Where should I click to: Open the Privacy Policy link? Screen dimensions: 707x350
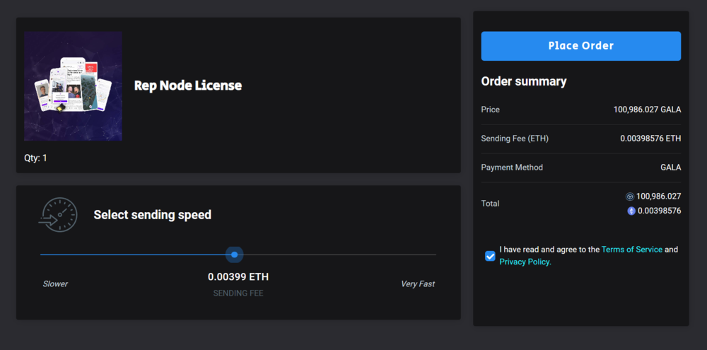(525, 262)
